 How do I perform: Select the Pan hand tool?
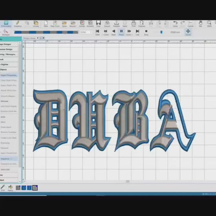tap(200, 24)
